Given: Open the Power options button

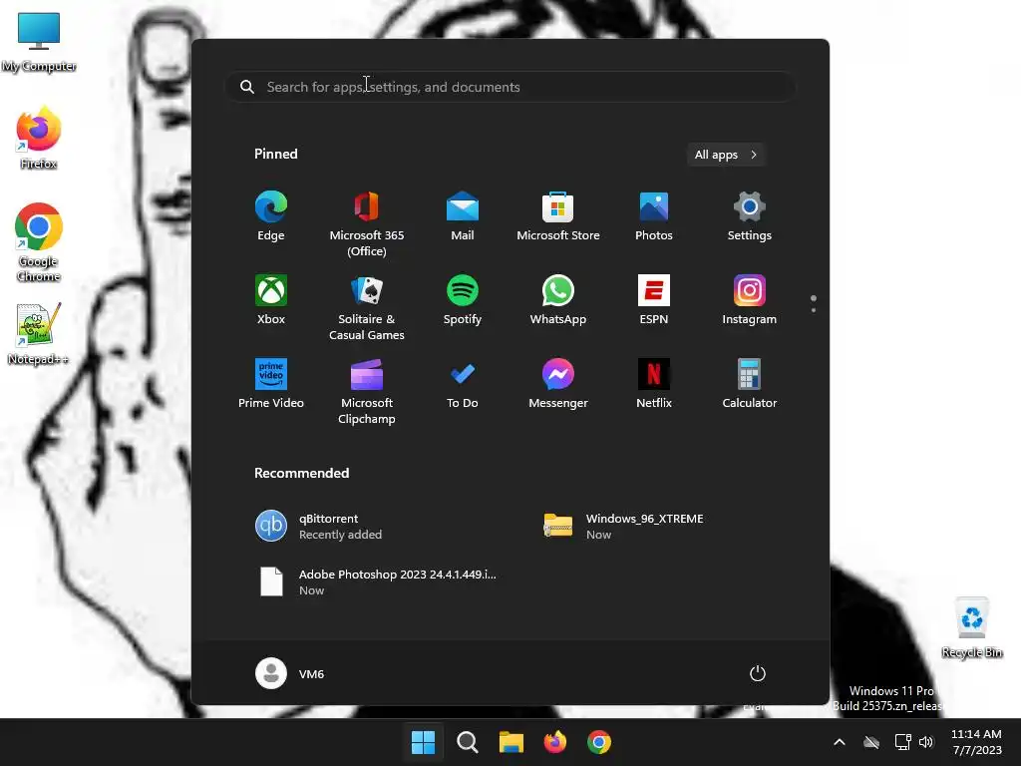Looking at the screenshot, I should click(758, 673).
